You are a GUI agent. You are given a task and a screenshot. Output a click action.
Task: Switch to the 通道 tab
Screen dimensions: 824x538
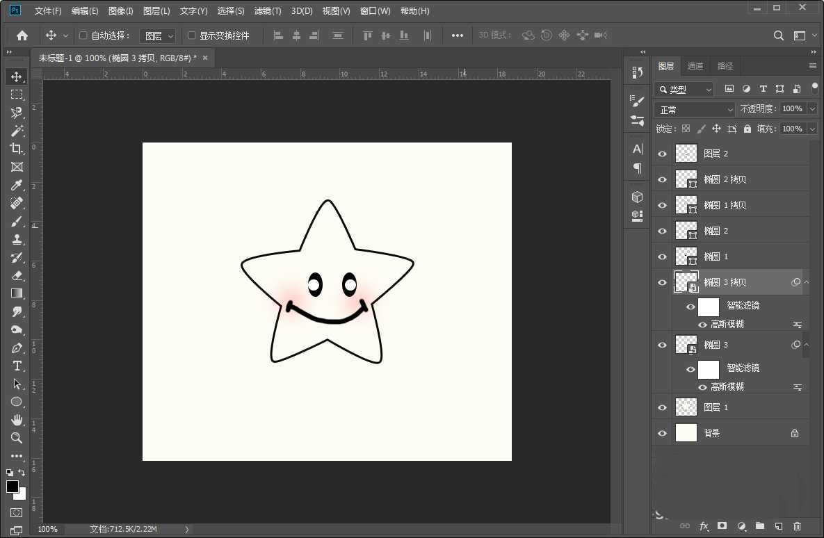point(695,65)
